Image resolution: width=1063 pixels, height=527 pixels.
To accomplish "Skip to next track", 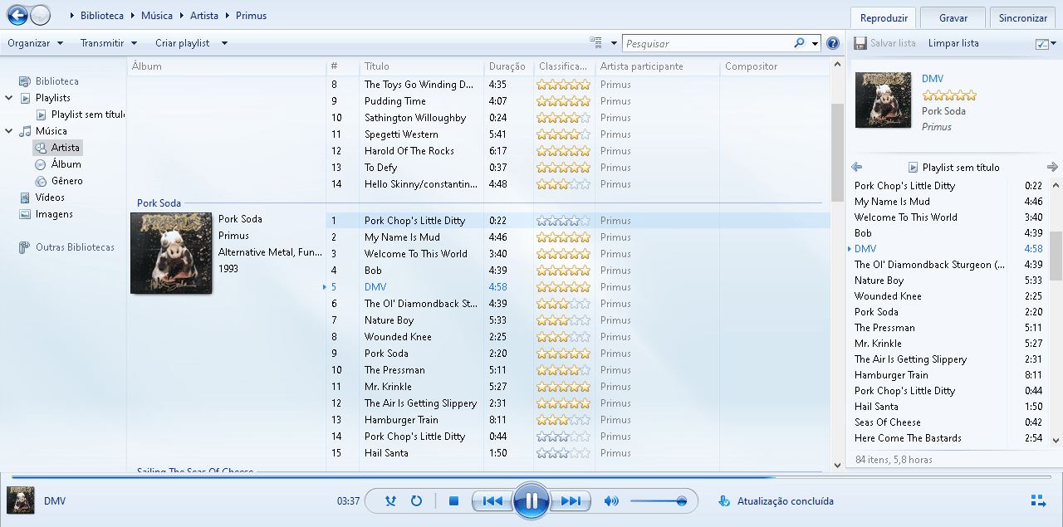I will [x=570, y=501].
